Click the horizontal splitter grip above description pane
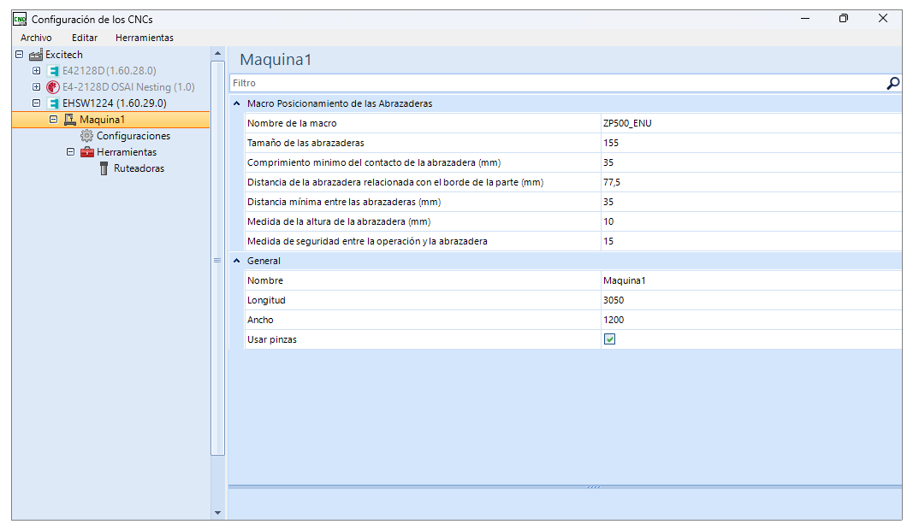The height and width of the screenshot is (530, 919). click(x=593, y=487)
